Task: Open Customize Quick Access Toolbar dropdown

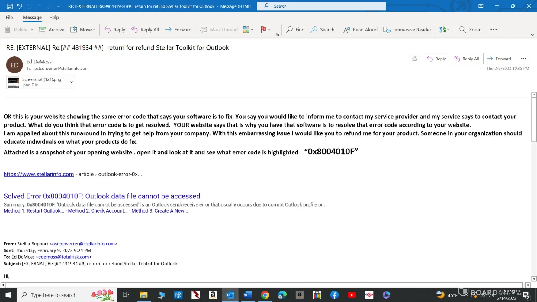Action: (59, 6)
